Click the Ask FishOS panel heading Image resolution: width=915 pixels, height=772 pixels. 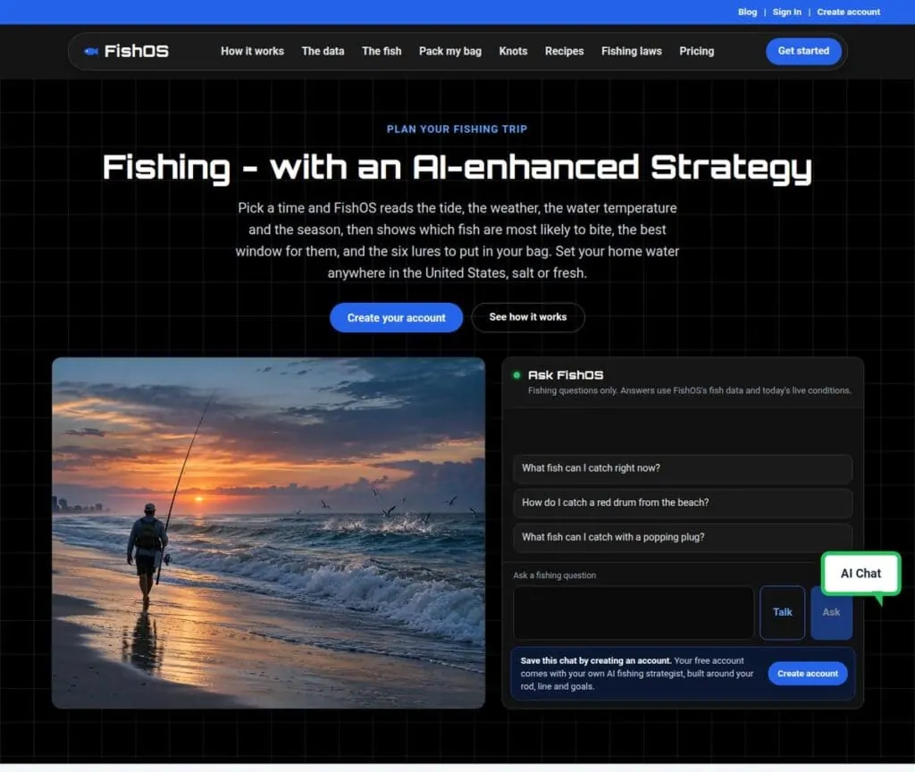[x=565, y=375]
